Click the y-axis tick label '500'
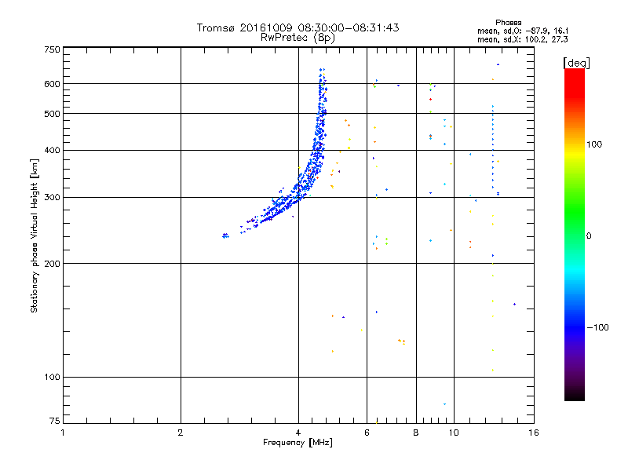 52,114
